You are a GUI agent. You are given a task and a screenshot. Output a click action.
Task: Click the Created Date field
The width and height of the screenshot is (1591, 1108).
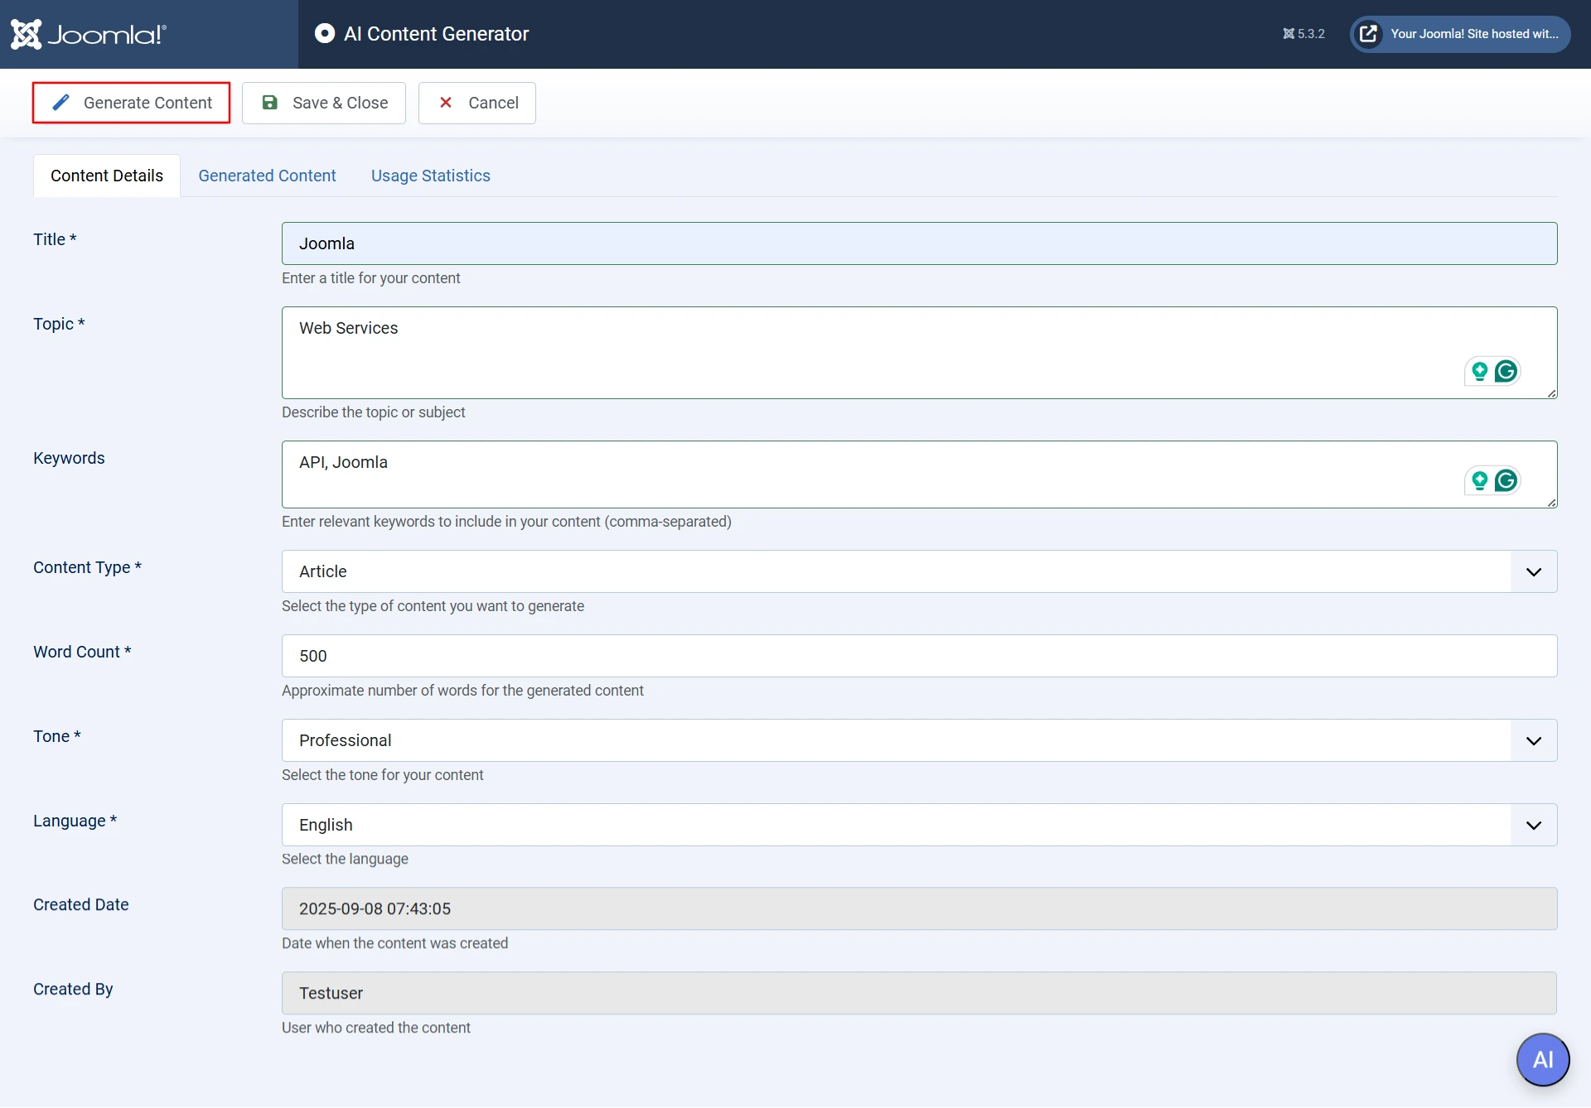pyautogui.click(x=920, y=908)
